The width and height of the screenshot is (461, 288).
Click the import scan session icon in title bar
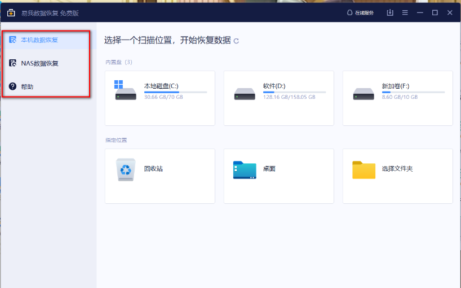[x=390, y=12]
